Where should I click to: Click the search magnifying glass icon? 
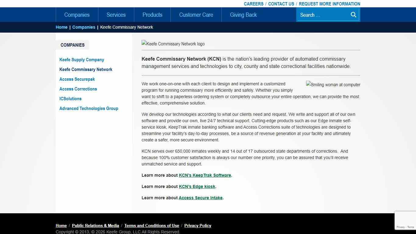[x=353, y=15]
